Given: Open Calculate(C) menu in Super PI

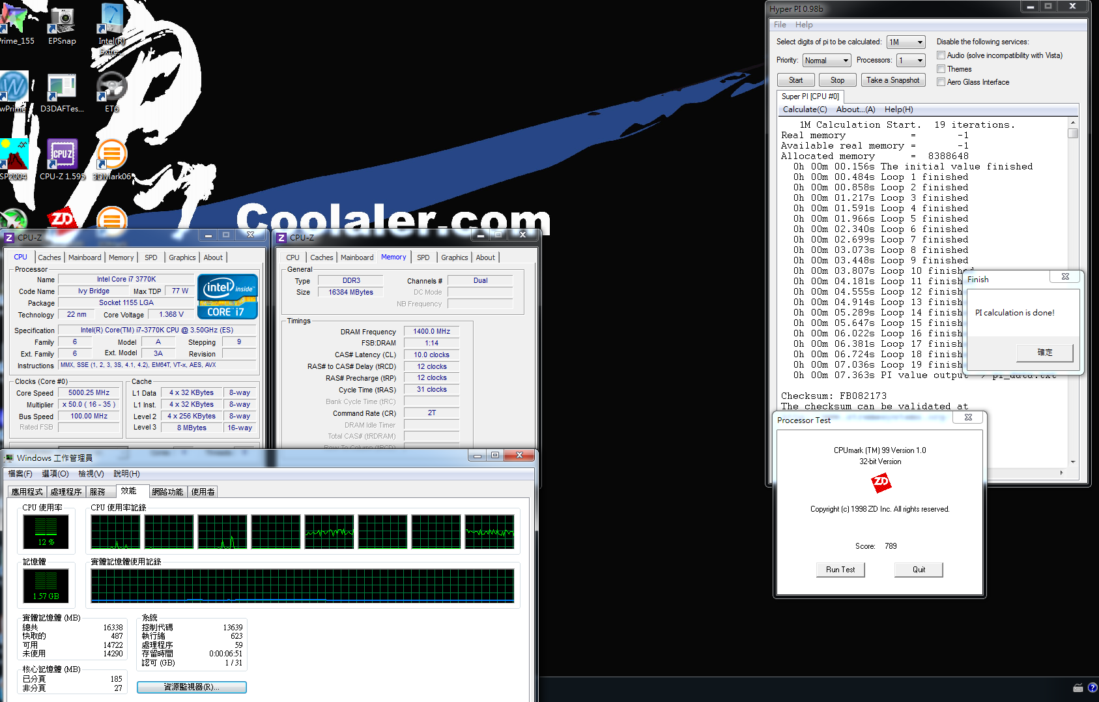Looking at the screenshot, I should [x=805, y=110].
